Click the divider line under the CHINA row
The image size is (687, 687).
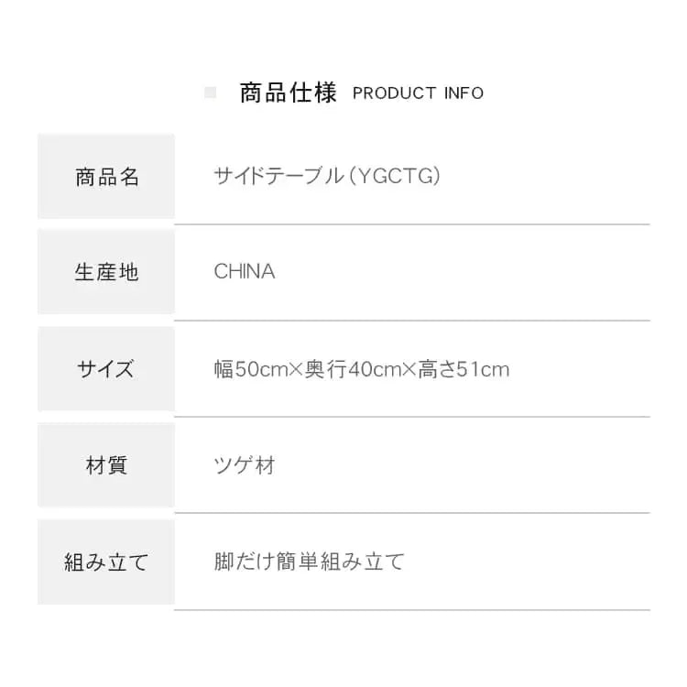(x=412, y=321)
